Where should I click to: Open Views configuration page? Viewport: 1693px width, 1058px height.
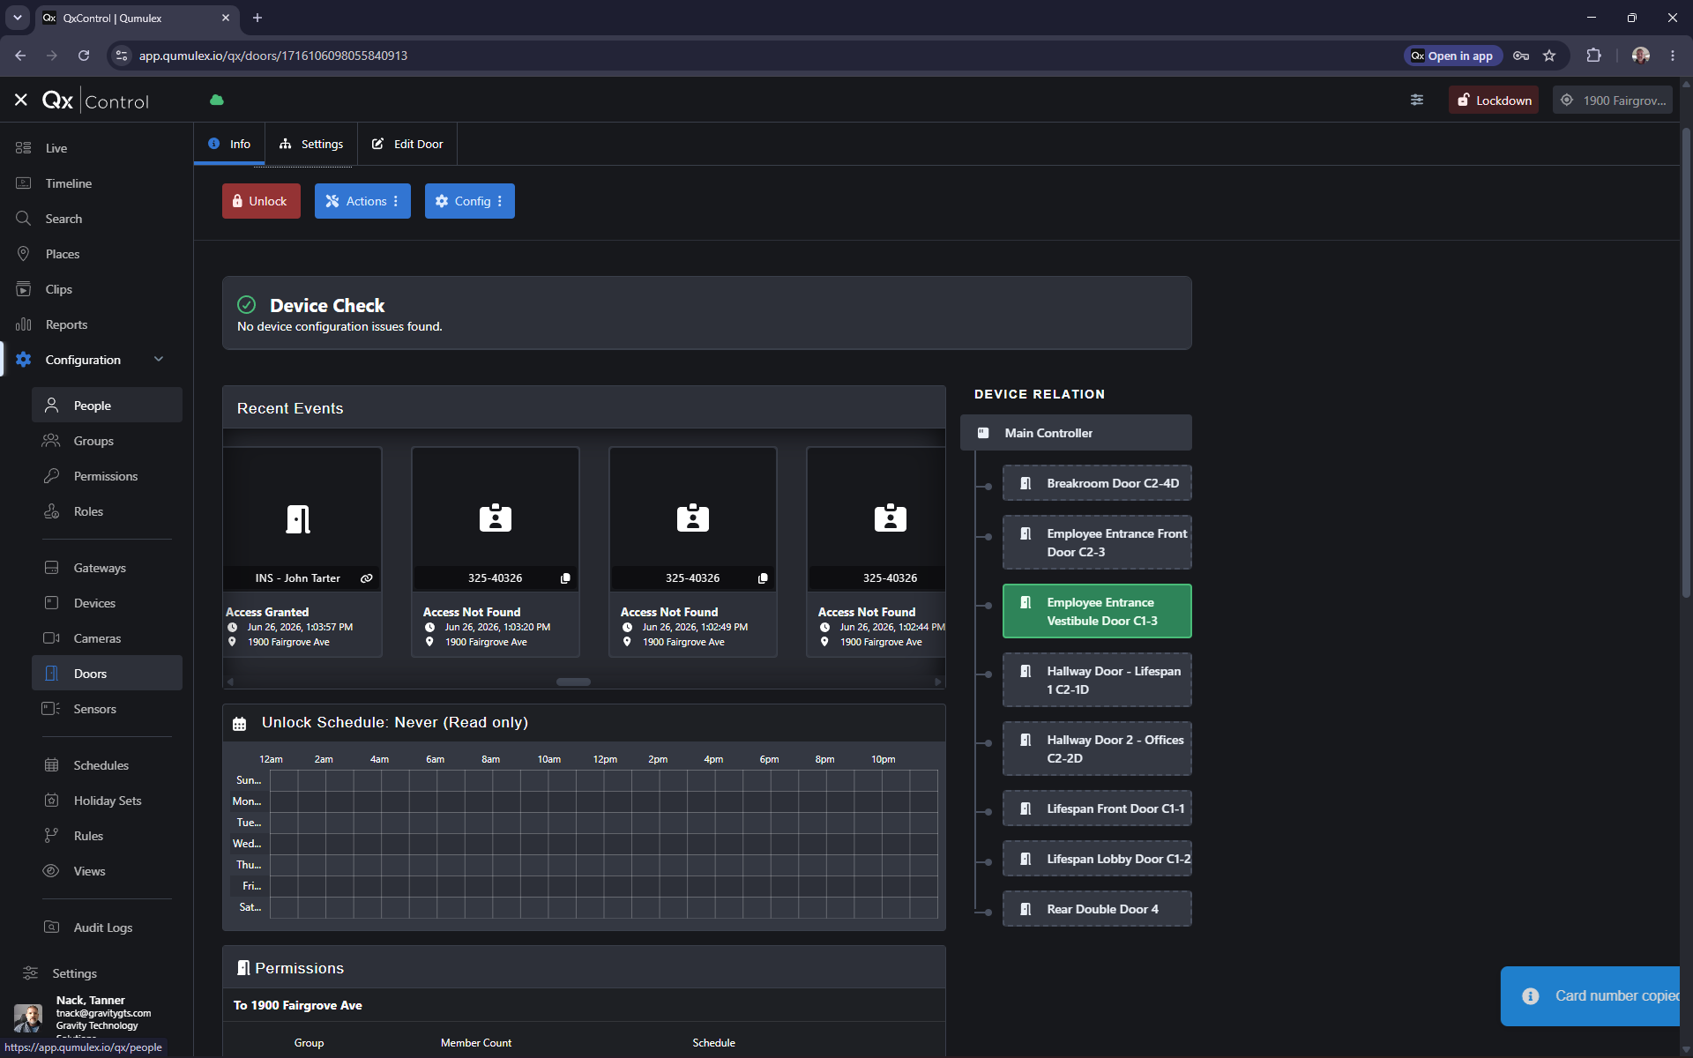click(107, 871)
